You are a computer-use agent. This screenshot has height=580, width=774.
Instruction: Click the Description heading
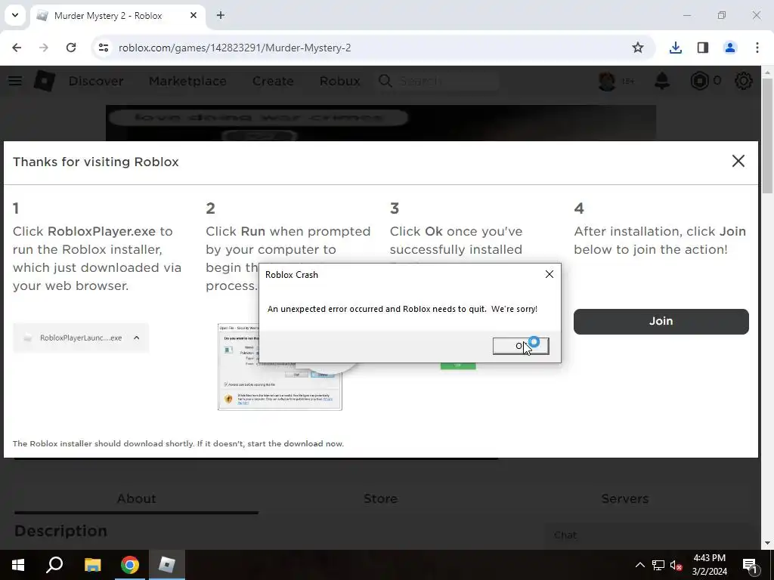(60, 531)
